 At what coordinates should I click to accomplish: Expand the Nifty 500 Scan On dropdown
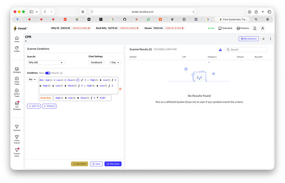point(46,62)
